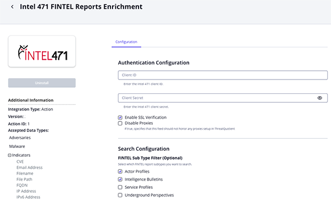Click the IP Address indicator type
Image resolution: width=331 pixels, height=201 pixels.
[26, 191]
